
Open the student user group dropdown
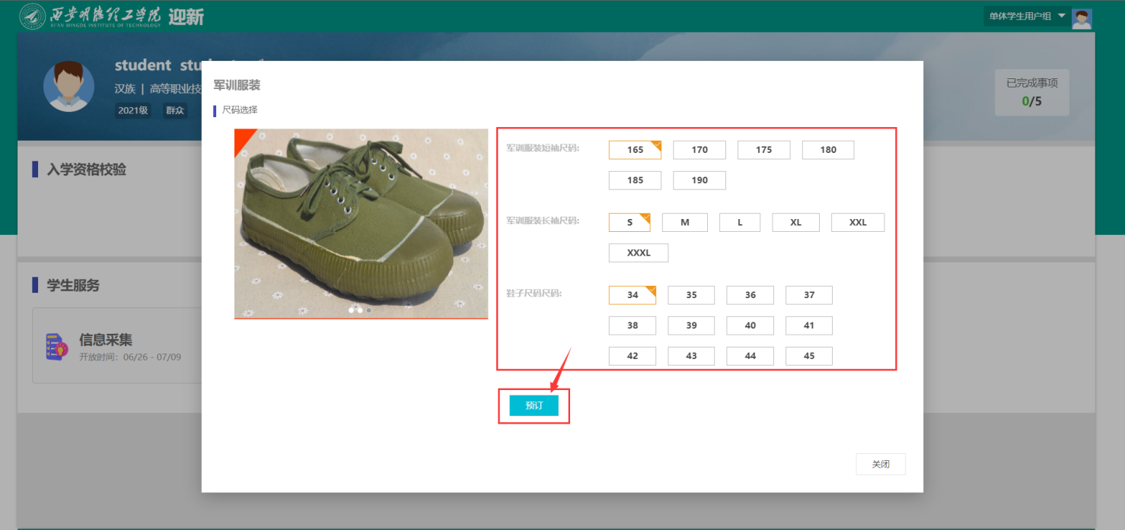tap(1026, 16)
